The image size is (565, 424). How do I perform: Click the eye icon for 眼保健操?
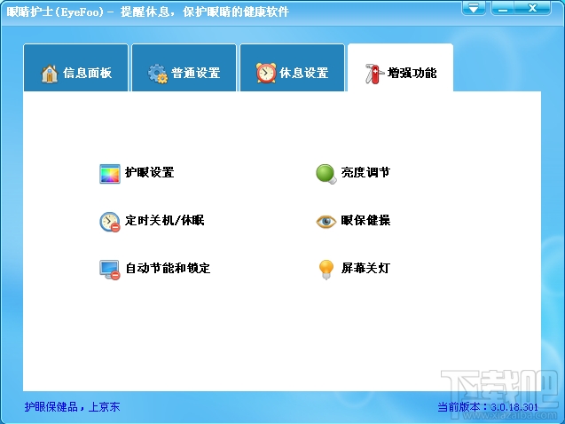click(x=326, y=221)
